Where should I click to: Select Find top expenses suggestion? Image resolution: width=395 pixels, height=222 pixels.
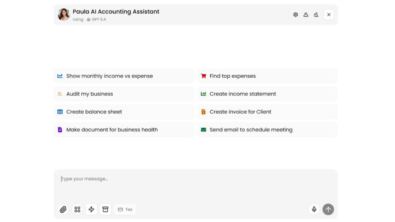(x=267, y=76)
